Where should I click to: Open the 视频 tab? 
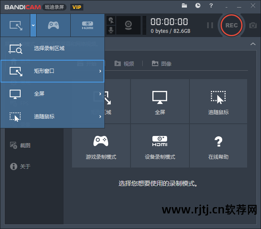(x=124, y=64)
